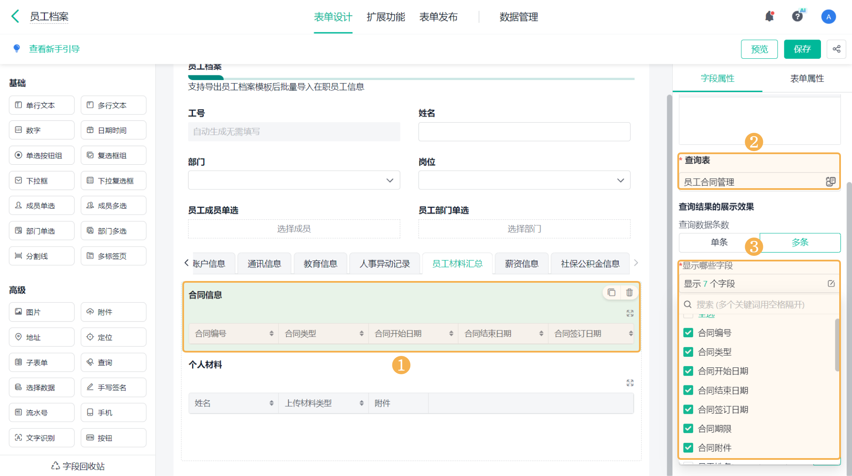852x476 pixels.
Task: Open the 查看新手引导 link
Action: click(x=54, y=49)
